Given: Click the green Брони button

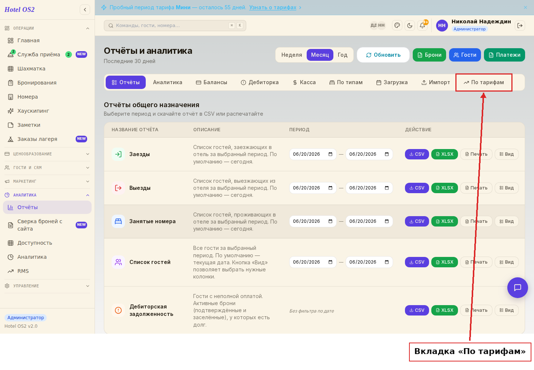Looking at the screenshot, I should (x=429, y=55).
